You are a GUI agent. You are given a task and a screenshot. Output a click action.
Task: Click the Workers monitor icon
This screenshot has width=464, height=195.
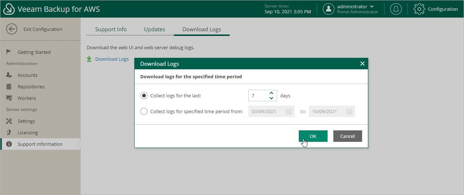click(9, 98)
